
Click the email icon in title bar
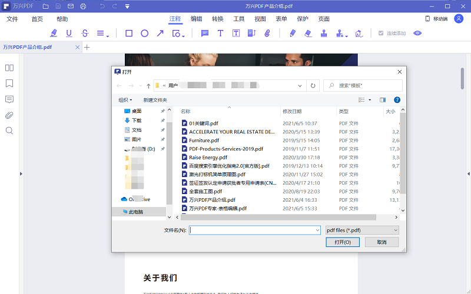pos(71,6)
